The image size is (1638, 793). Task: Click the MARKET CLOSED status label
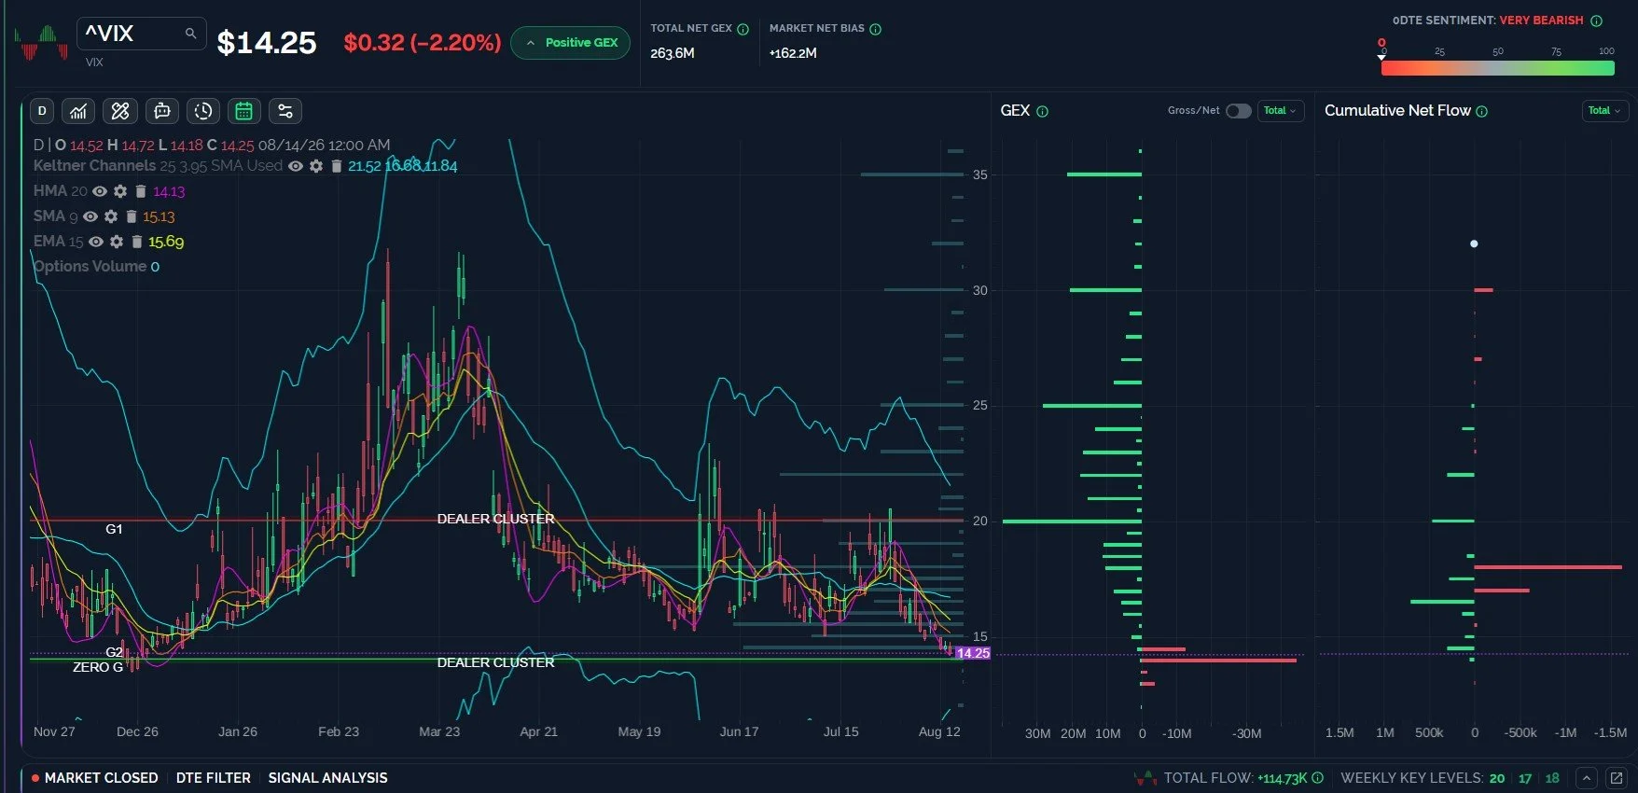(102, 778)
